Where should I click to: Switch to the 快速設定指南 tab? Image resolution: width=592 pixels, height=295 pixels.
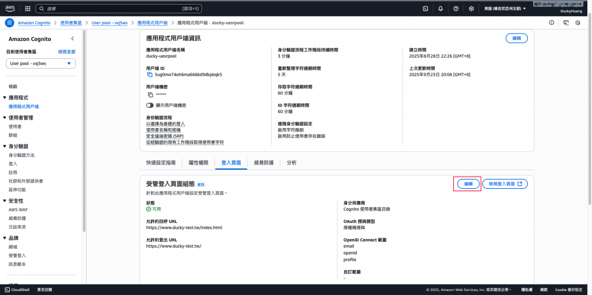[x=161, y=163]
